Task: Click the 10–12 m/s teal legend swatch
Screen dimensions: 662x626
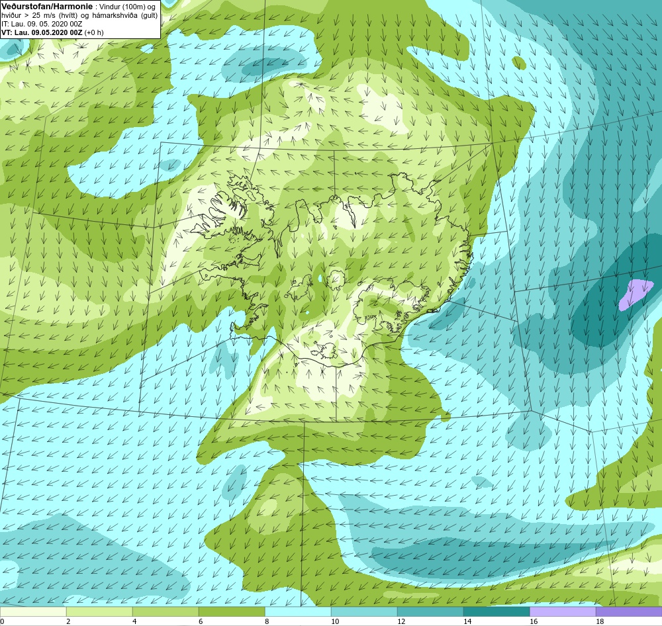Action: tap(364, 611)
